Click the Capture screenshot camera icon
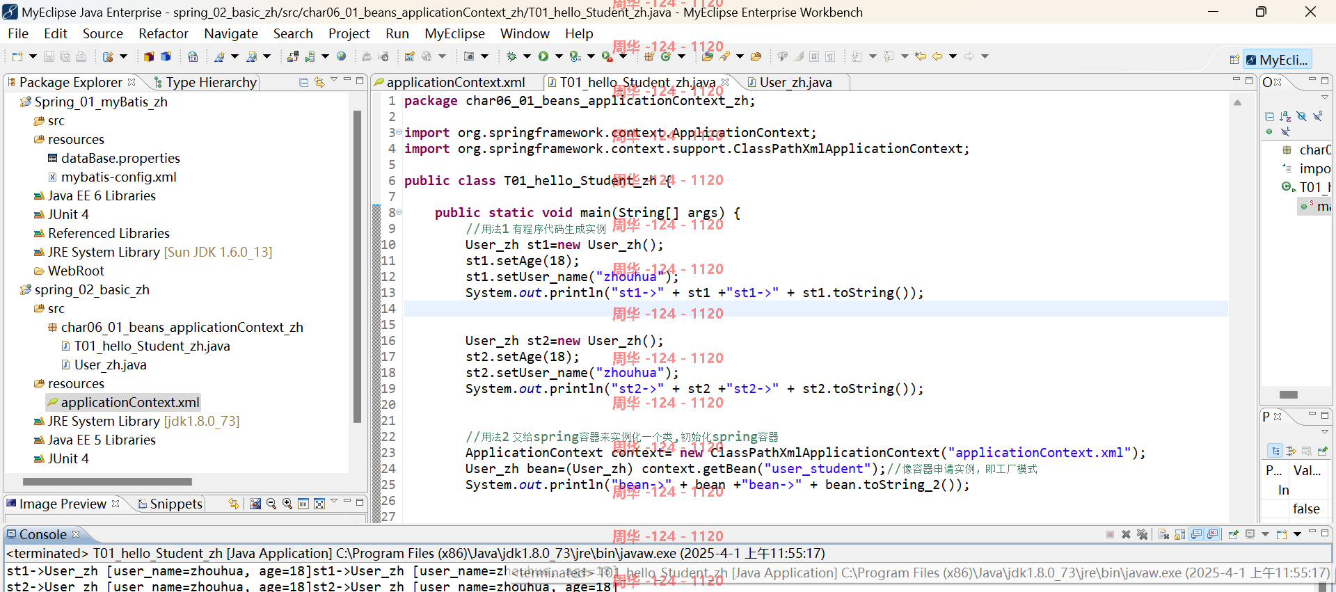Image resolution: width=1336 pixels, height=592 pixels. click(x=468, y=56)
